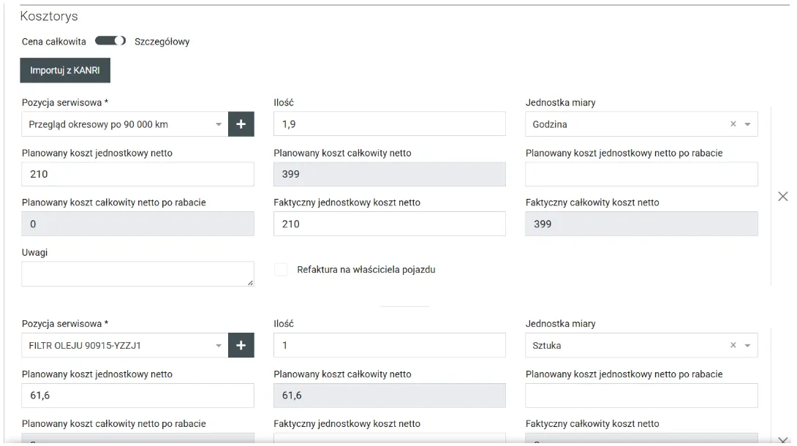Expand the Godzina unit of measure dropdown
The image size is (797, 446).
click(x=747, y=124)
